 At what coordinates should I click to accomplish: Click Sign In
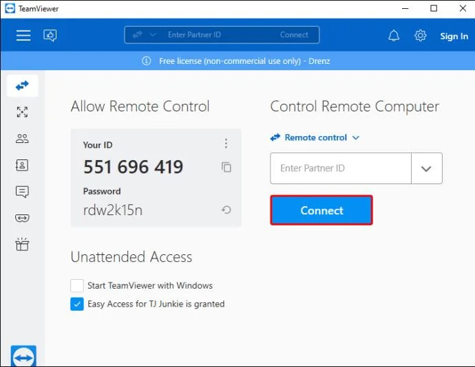[454, 36]
